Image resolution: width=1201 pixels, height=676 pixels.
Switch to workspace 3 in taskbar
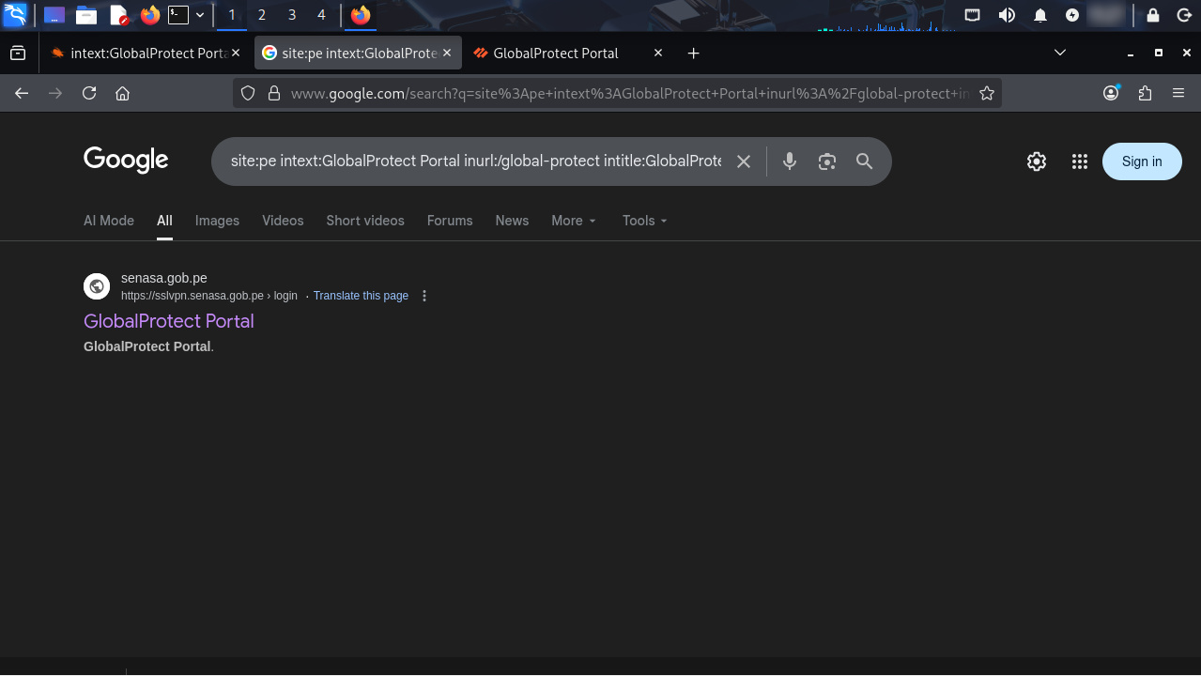(292, 15)
